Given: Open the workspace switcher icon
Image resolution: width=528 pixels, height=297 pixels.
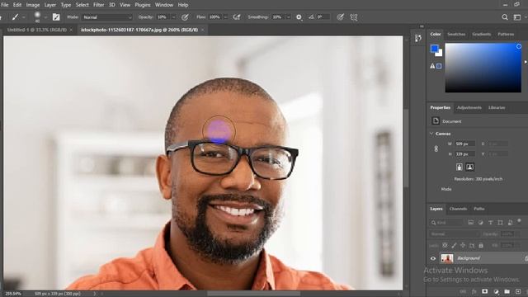Looking at the screenshot, I should (517, 17).
